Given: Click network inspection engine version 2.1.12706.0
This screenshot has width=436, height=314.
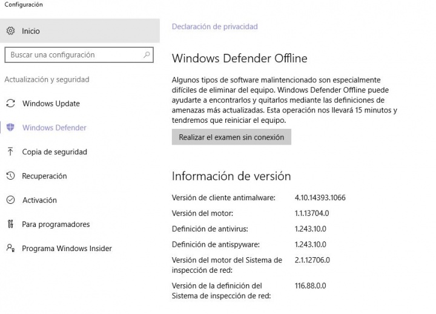Looking at the screenshot, I should coord(312,260).
